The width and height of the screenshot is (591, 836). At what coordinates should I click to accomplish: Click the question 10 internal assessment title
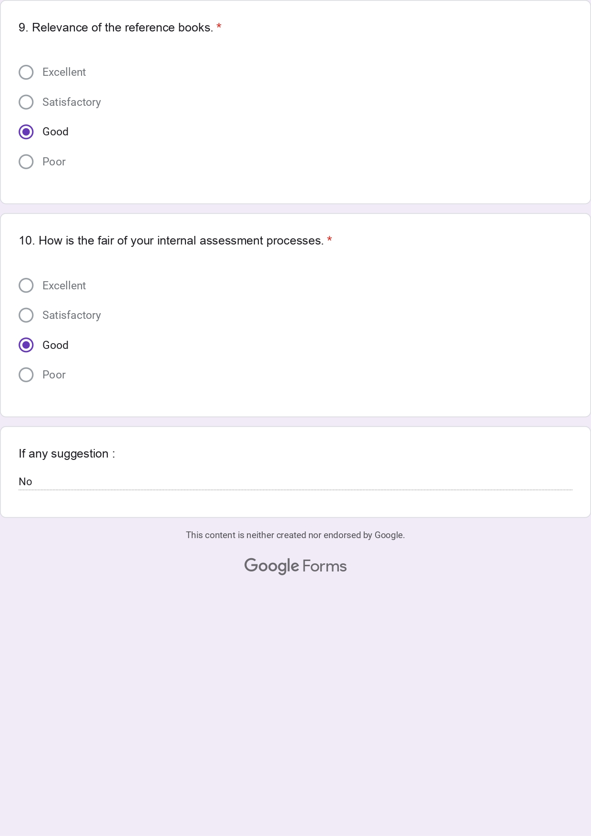tap(171, 241)
